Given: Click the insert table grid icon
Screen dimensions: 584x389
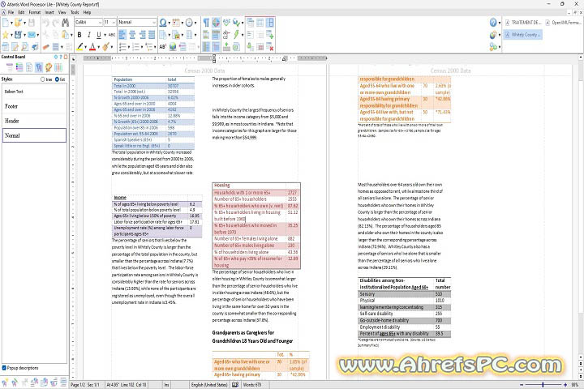Looking at the screenshot, I should (x=260, y=23).
